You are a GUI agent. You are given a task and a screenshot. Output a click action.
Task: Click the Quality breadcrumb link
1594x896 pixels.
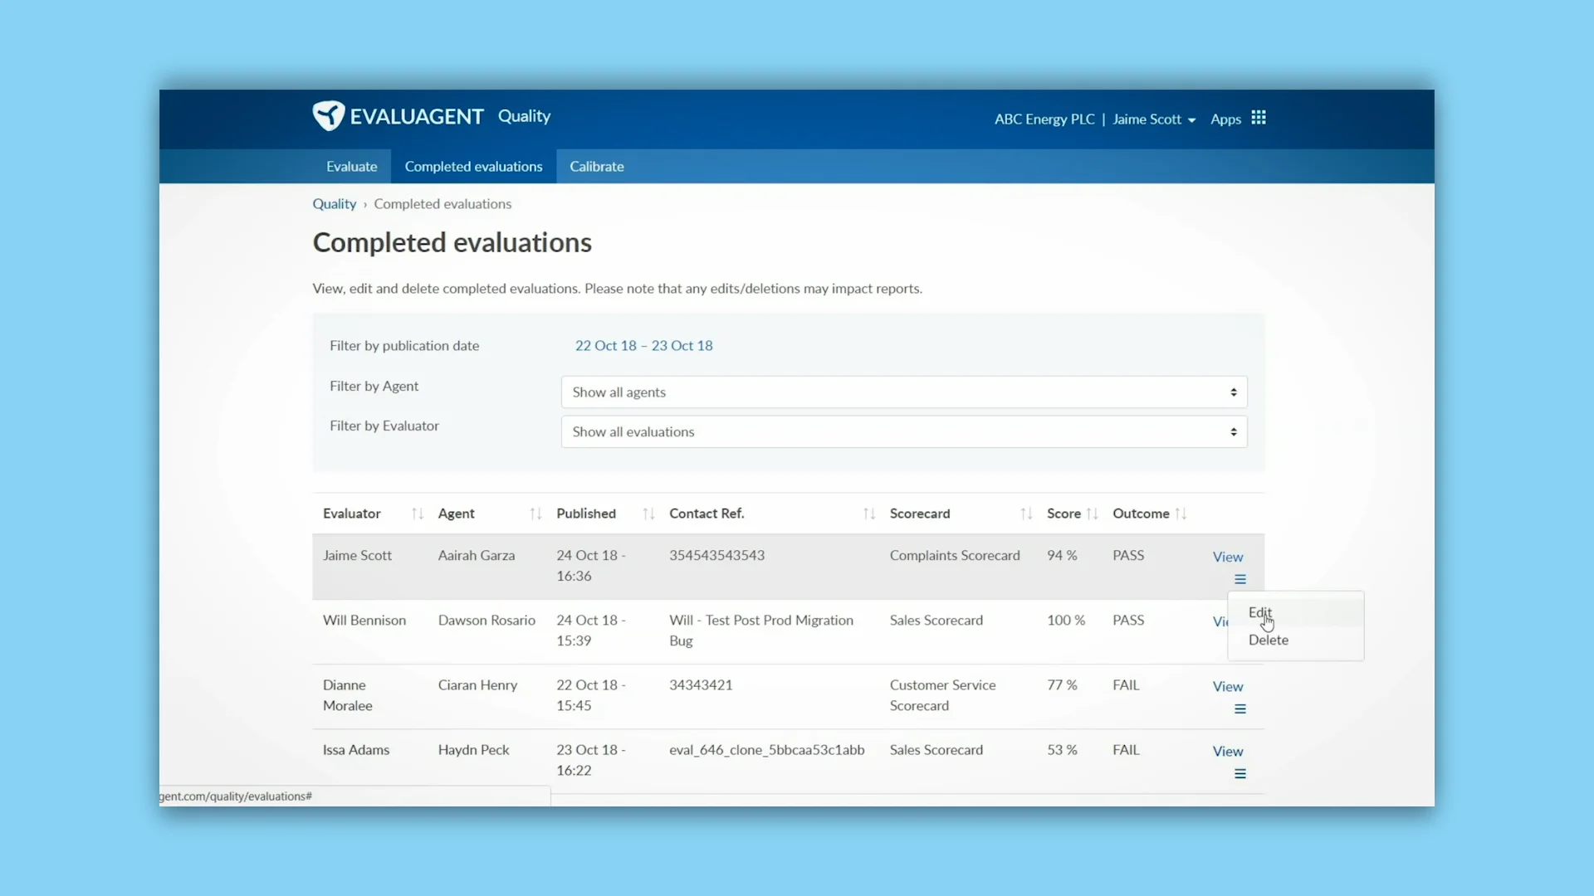(334, 204)
